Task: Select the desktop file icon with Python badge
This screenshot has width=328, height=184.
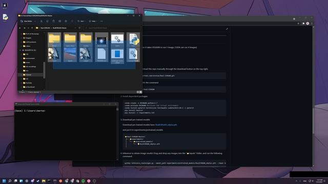Action: tap(5, 17)
